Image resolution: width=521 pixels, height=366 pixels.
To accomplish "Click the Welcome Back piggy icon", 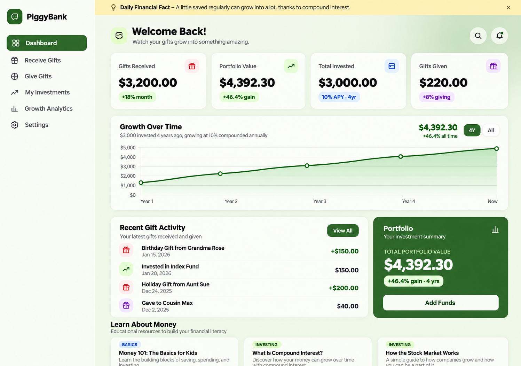I will point(119,36).
